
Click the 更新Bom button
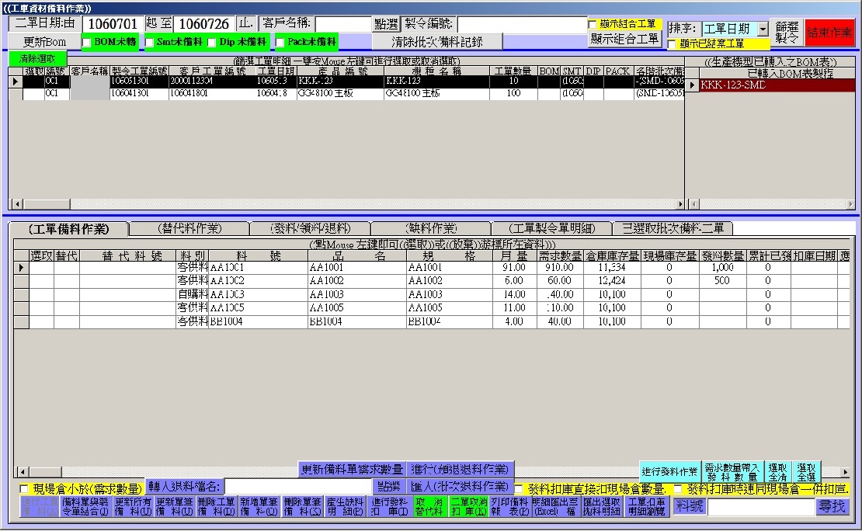[x=44, y=42]
